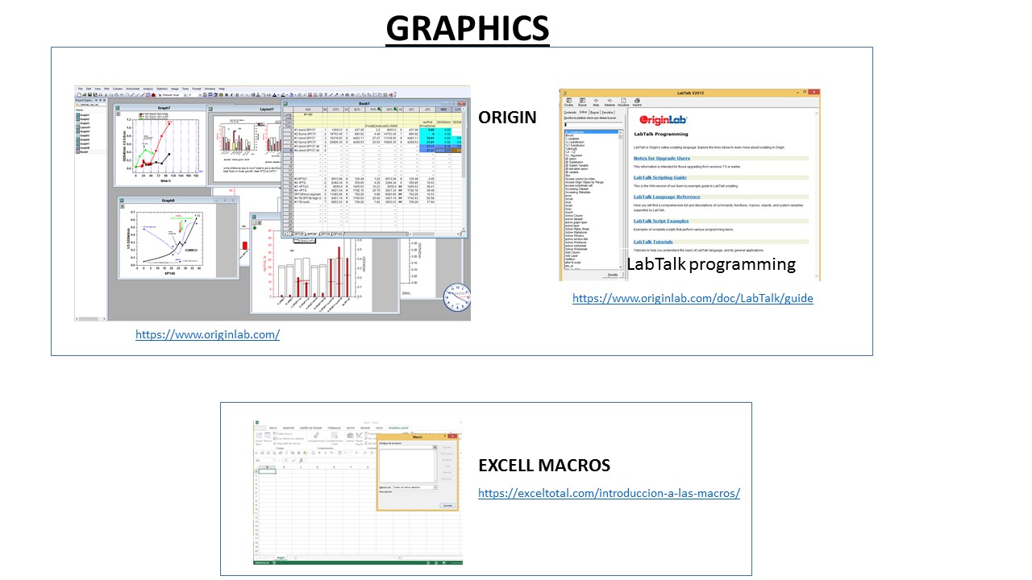
Task: Expand the 'Macros en' dropdown in Macro dialog
Action: [x=435, y=487]
